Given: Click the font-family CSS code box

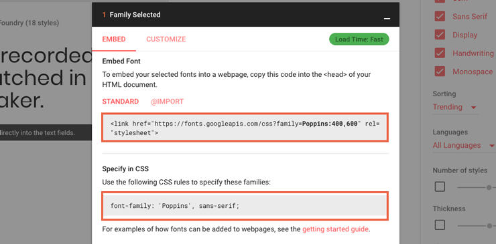Looking at the screenshot, I should 245,206.
